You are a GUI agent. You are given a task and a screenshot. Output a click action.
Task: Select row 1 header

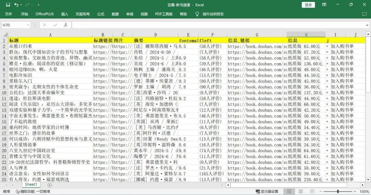pyautogui.click(x=4, y=40)
